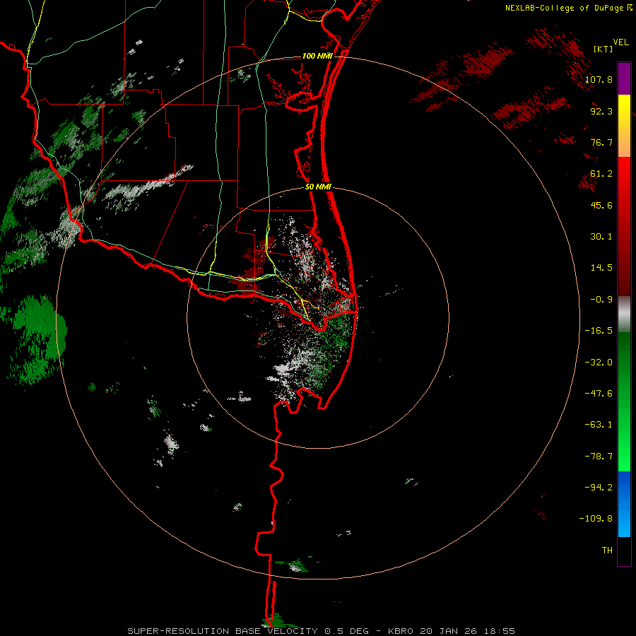Screen dimensions: 636x636
Task: Click the [KT] units label
Action: coord(603,49)
